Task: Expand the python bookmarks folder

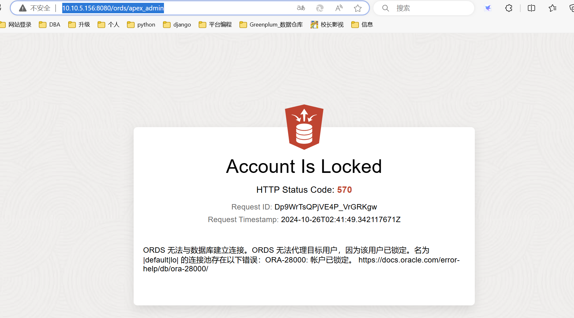Action: coord(141,25)
